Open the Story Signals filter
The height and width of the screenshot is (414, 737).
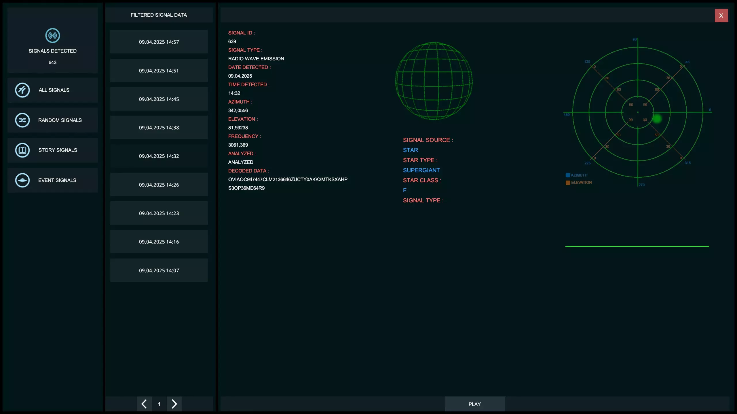point(58,150)
